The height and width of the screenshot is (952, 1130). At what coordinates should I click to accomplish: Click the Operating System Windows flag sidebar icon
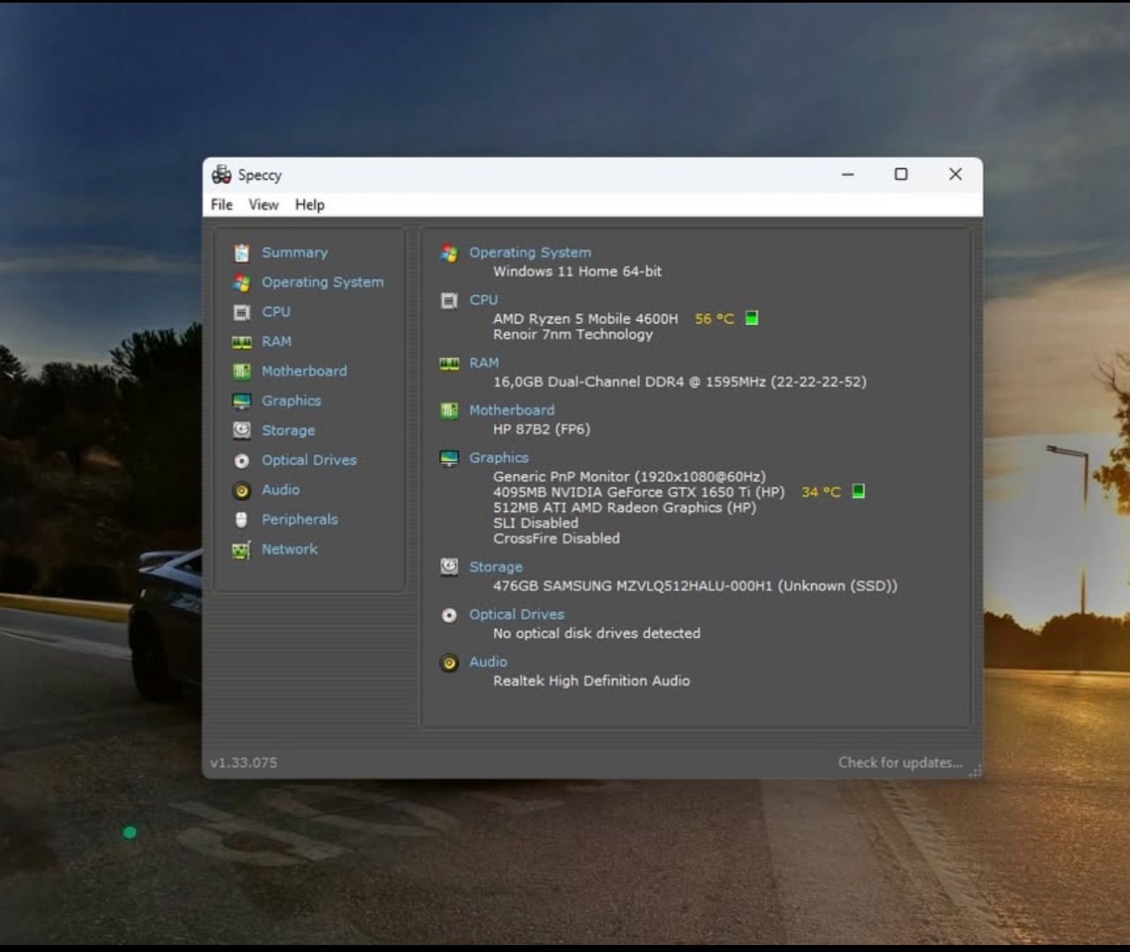[x=241, y=283]
